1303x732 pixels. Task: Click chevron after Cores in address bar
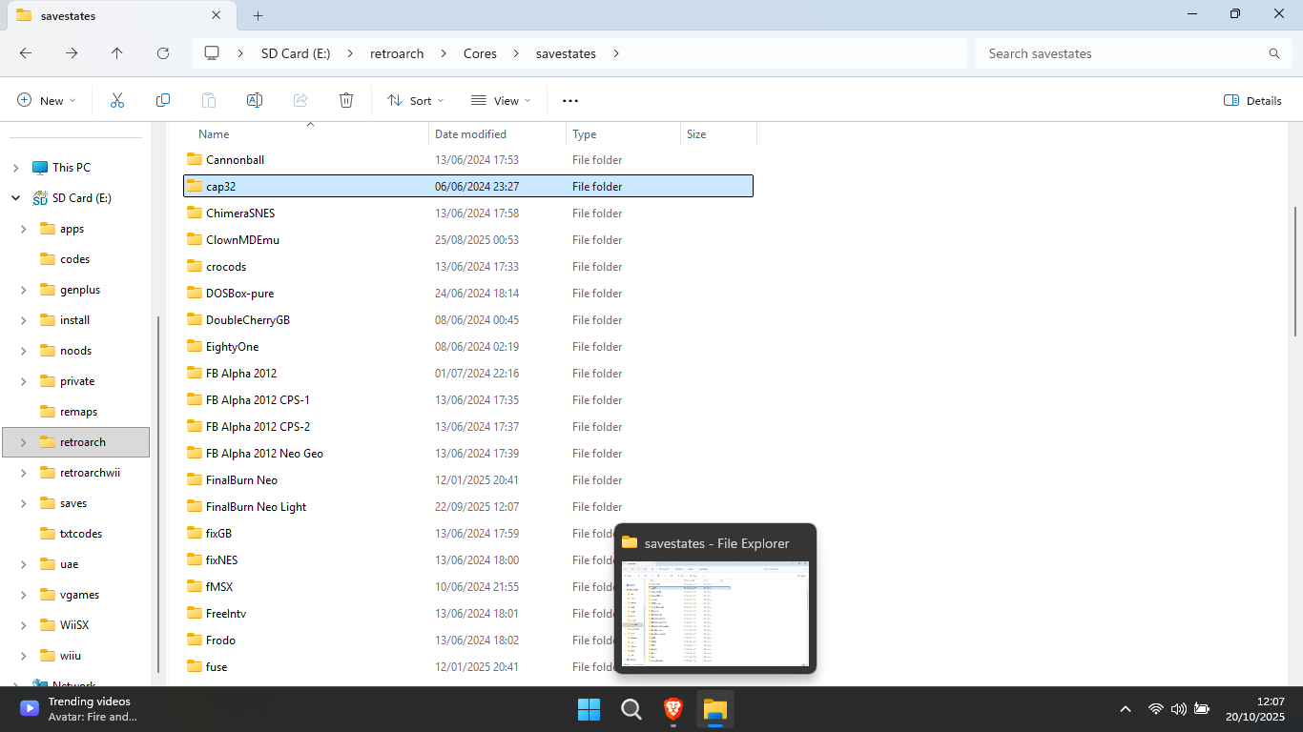(516, 53)
